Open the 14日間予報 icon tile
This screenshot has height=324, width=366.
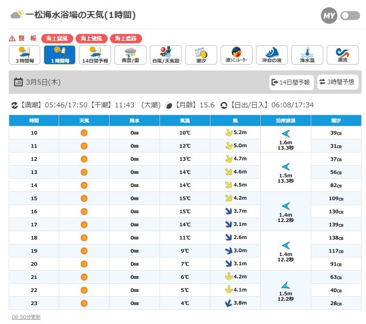[x=95, y=55]
